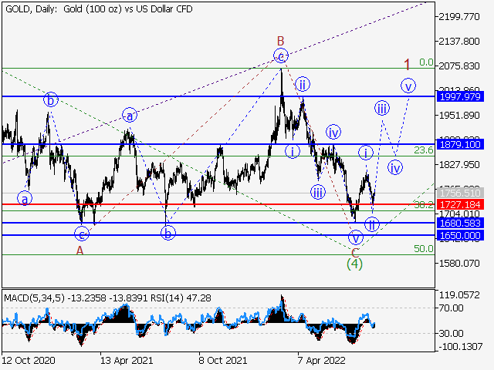
Task: Click the 2075.830 price axis label
Action: (x=459, y=66)
